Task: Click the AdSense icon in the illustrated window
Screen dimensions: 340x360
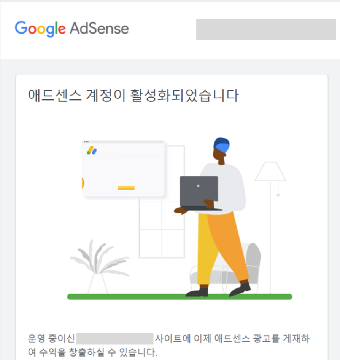Action: pyautogui.click(x=92, y=150)
